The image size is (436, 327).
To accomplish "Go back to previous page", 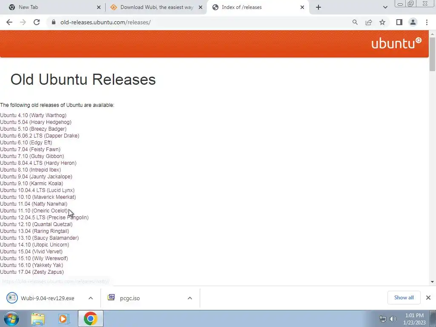I will point(9,22).
